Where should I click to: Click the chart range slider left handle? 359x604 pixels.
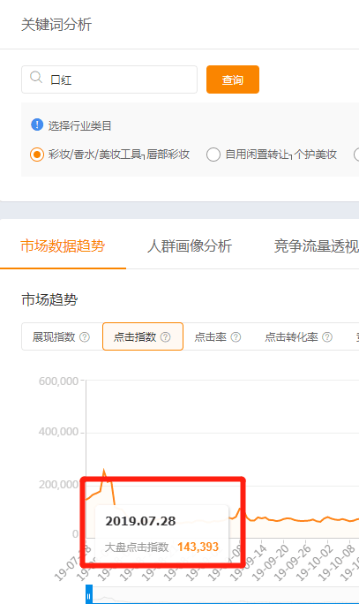[89, 595]
